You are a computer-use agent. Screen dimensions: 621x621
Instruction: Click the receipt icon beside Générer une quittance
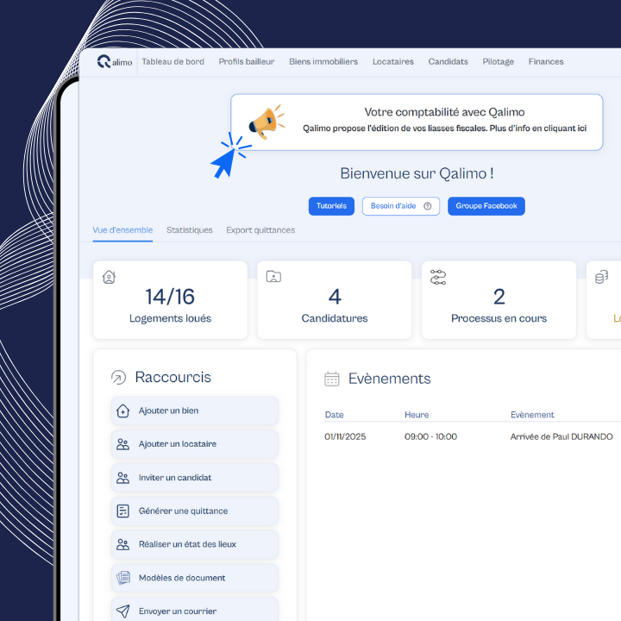[x=122, y=511]
